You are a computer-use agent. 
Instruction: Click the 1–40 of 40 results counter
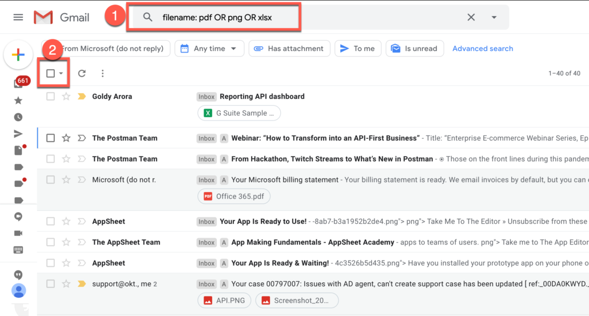click(x=564, y=74)
